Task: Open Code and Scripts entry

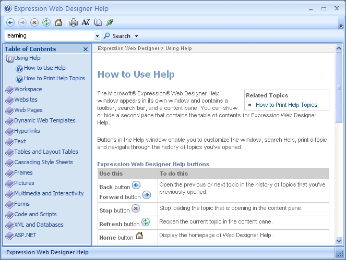Action: click(35, 214)
